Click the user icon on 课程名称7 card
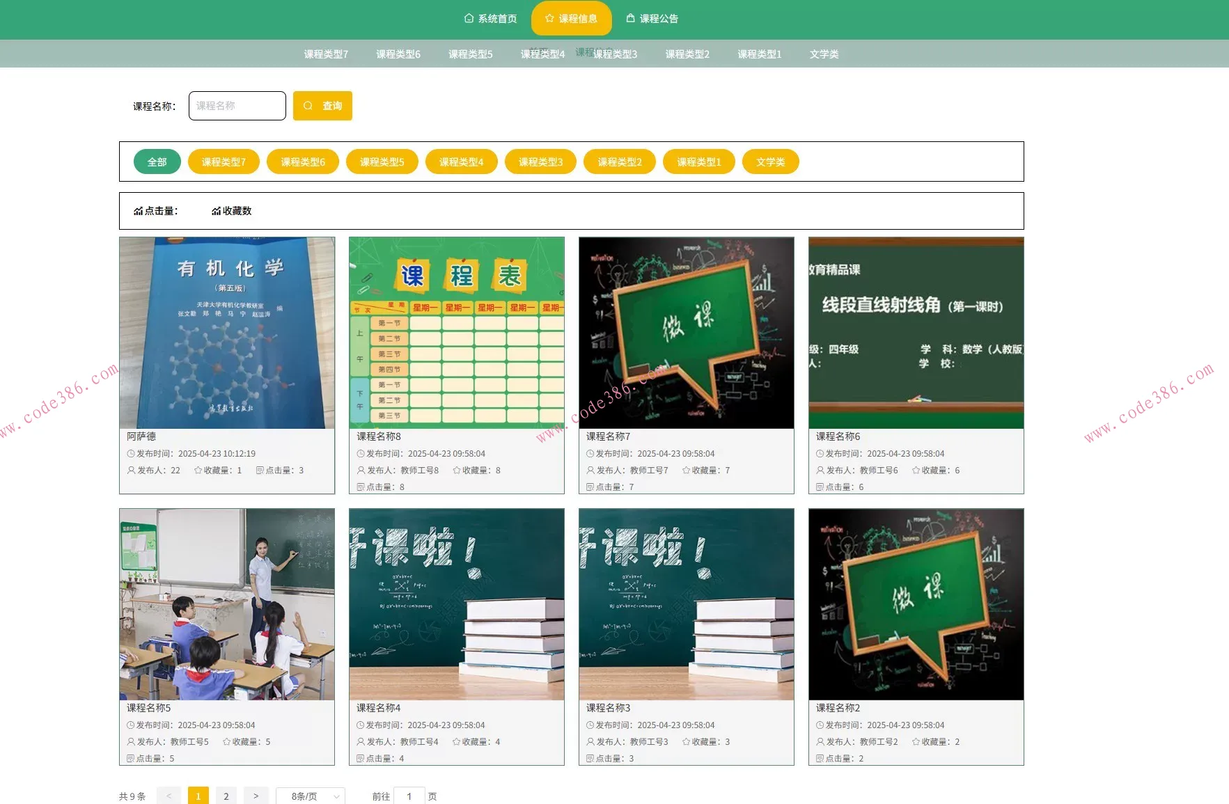Image resolution: width=1229 pixels, height=804 pixels. [x=590, y=471]
